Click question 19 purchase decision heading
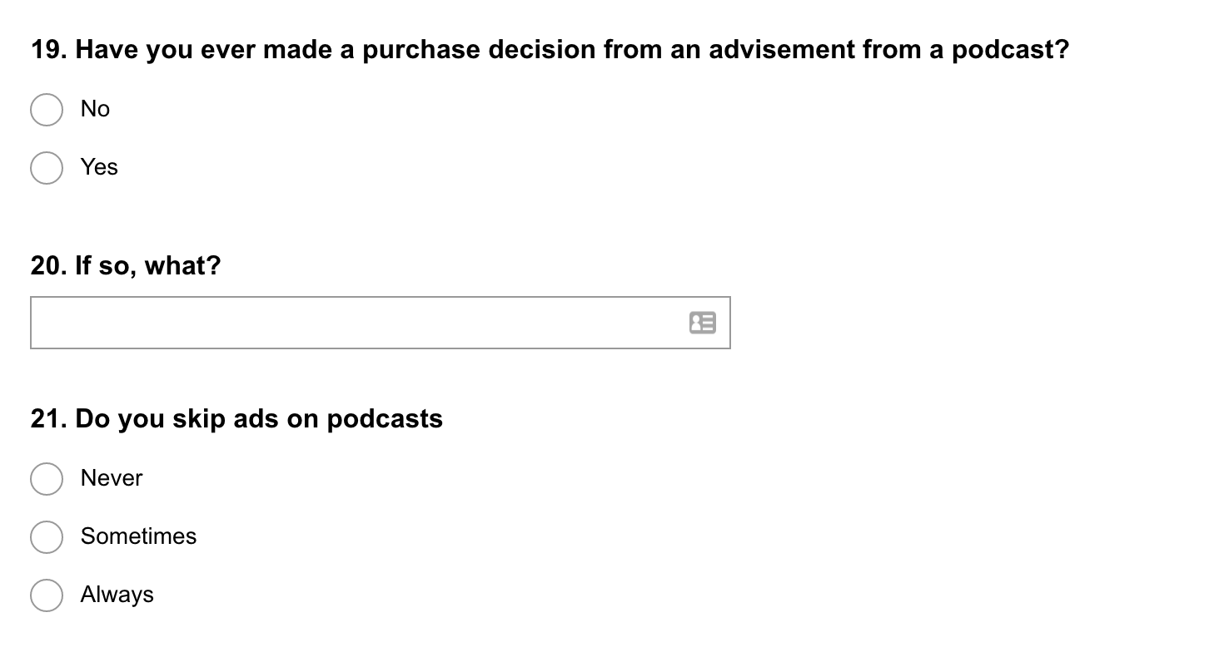 click(550, 51)
